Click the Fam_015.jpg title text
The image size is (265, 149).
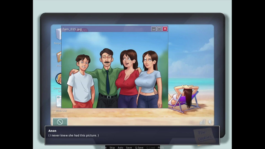(72, 29)
